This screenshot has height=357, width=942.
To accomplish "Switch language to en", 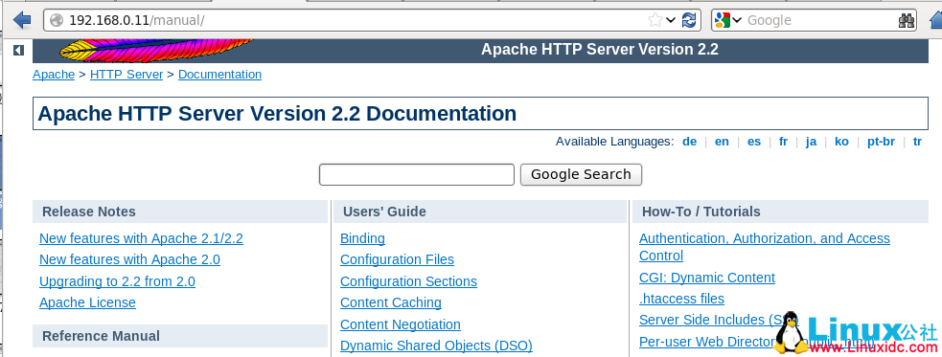I will (x=722, y=142).
